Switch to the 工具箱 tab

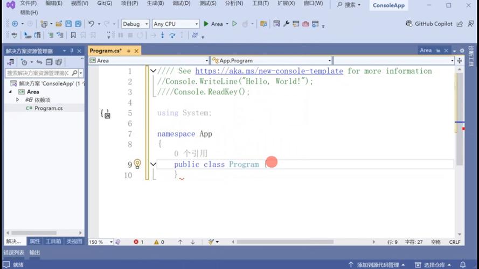(x=53, y=241)
